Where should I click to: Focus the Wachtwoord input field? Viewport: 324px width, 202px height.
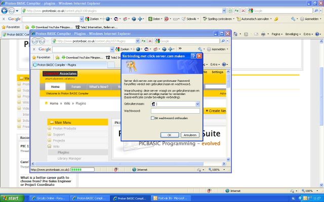pyautogui.click(x=175, y=111)
